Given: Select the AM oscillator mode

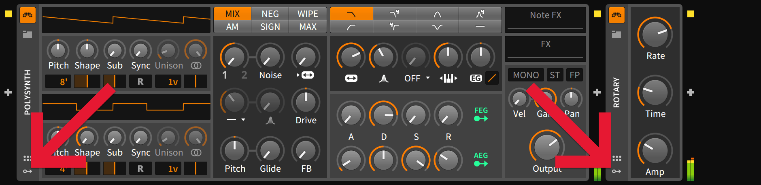Looking at the screenshot, I should click(232, 27).
